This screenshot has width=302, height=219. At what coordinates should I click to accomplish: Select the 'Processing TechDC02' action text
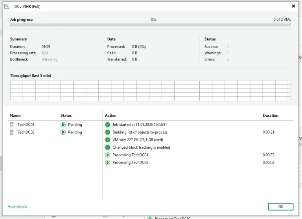coord(131,162)
